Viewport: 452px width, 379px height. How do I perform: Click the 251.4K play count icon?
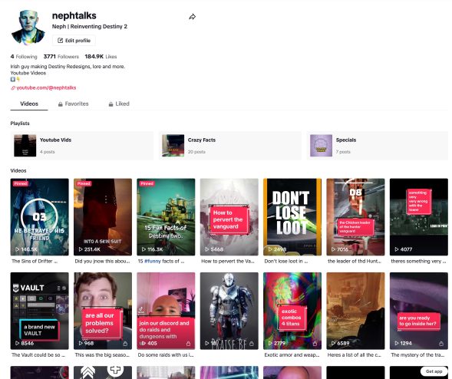pyautogui.click(x=81, y=249)
